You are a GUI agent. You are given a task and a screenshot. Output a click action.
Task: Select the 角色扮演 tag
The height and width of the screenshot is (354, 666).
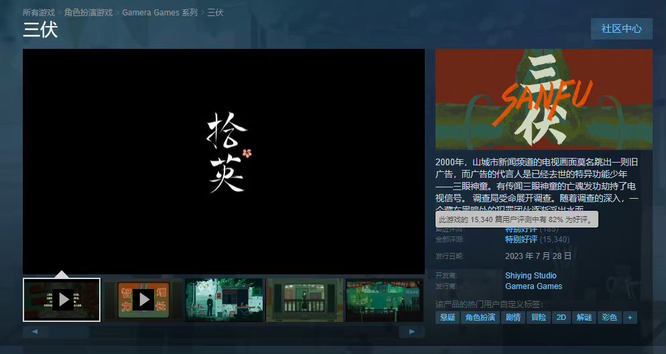click(x=480, y=317)
